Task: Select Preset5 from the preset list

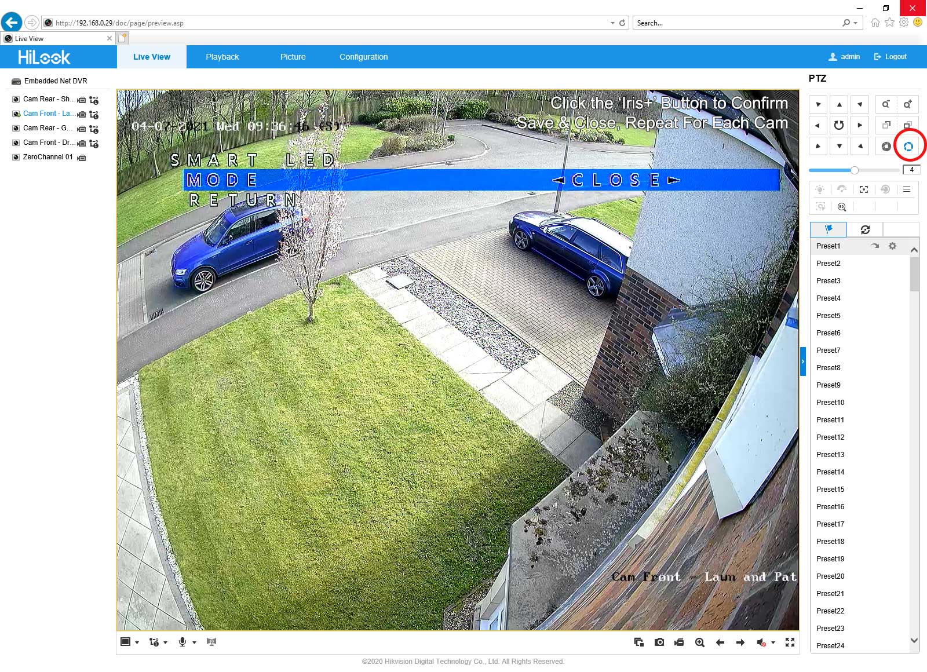Action: (x=828, y=316)
